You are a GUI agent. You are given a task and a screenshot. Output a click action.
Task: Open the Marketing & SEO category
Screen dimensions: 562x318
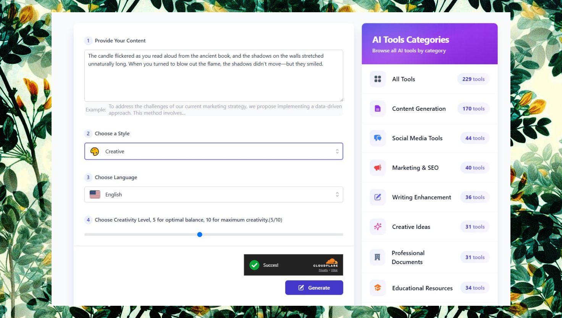click(415, 168)
